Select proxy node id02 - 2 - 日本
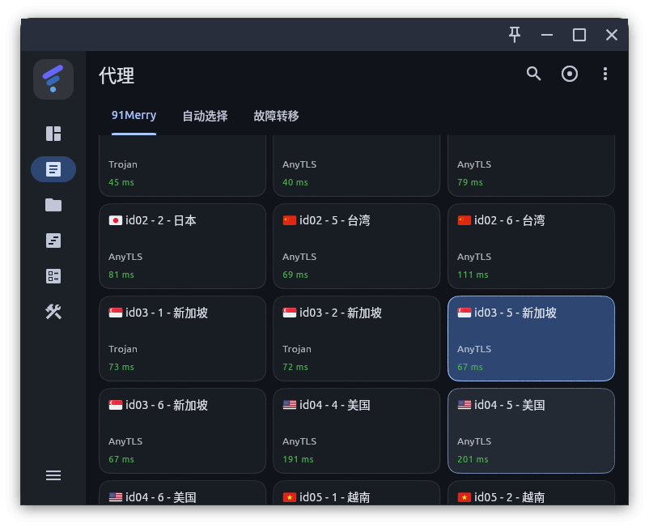The image size is (649, 528). click(x=182, y=246)
